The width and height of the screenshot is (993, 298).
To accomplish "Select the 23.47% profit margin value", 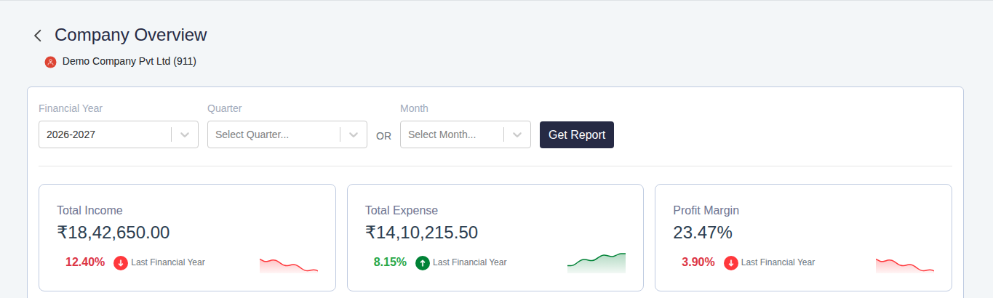I will [x=703, y=233].
